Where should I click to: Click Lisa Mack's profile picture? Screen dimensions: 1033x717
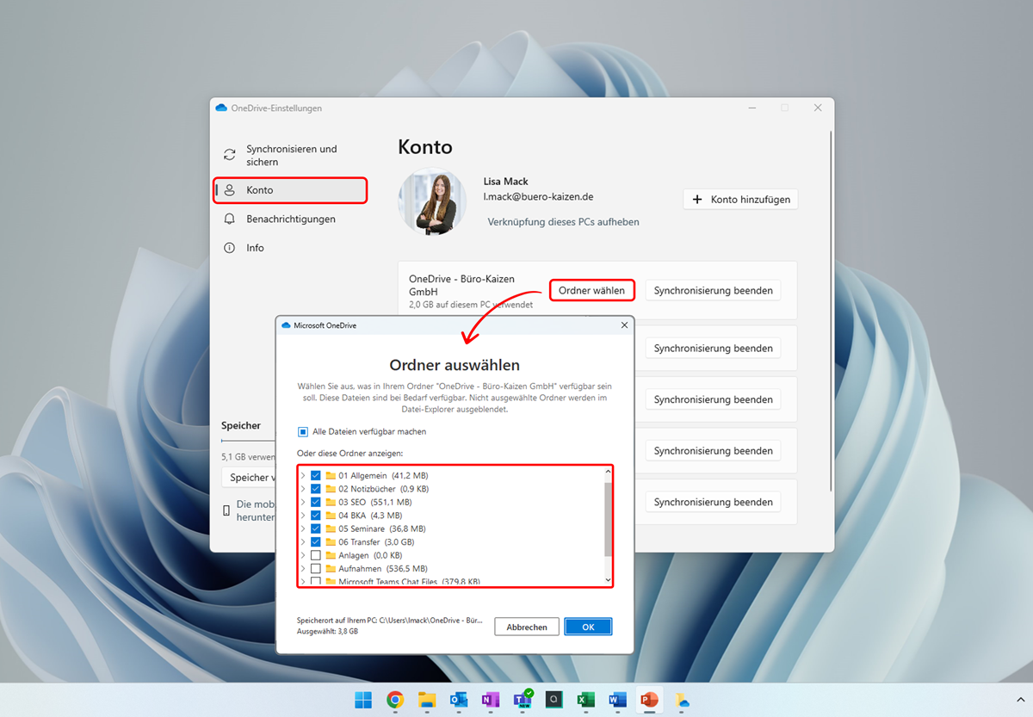pyautogui.click(x=432, y=201)
